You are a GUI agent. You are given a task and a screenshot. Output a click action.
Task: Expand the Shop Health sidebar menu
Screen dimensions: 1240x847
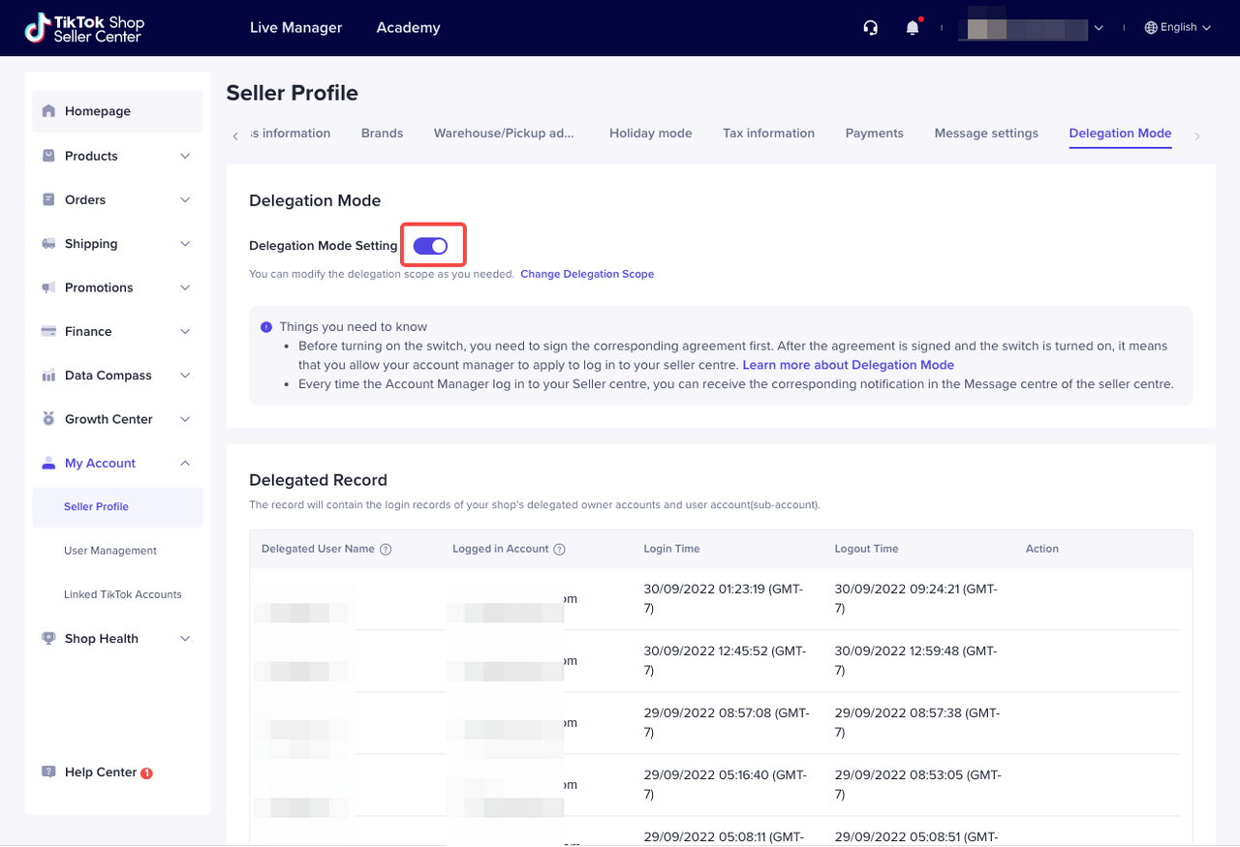click(x=185, y=639)
